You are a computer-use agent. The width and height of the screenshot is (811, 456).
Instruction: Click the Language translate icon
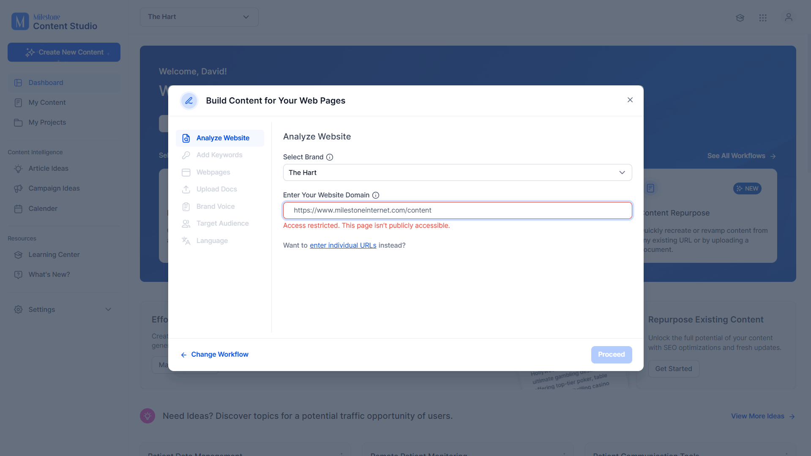(x=186, y=241)
